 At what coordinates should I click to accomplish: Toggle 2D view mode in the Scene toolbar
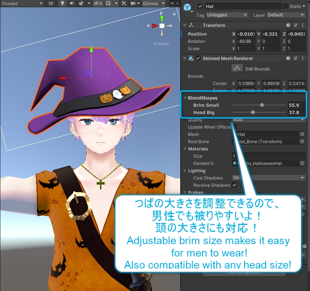[x=51, y=4]
